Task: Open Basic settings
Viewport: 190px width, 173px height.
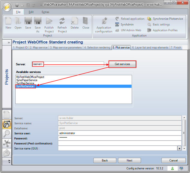Action: tap(159, 24)
